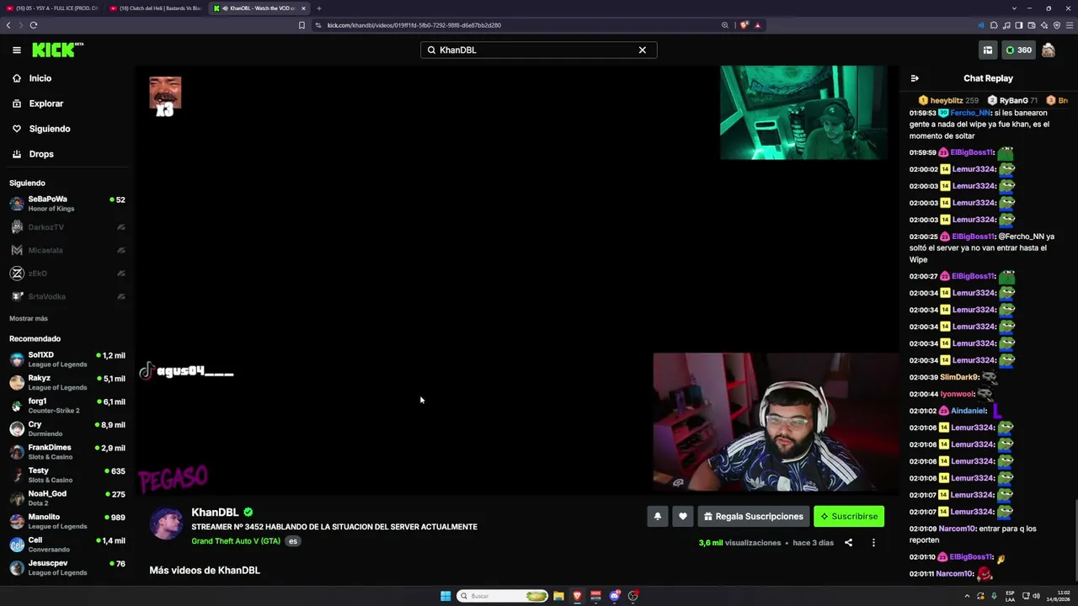Click the video player area
1078x606 pixels.
tap(517, 279)
